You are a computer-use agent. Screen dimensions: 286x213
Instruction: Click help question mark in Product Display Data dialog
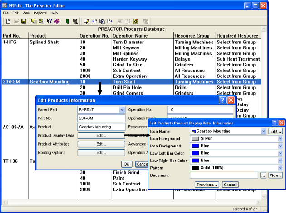[x=275, y=123]
